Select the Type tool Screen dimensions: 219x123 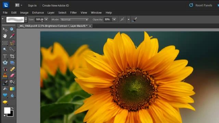point(5,56)
